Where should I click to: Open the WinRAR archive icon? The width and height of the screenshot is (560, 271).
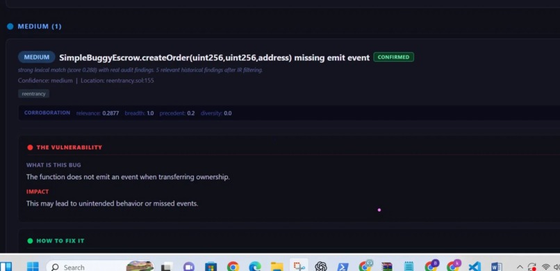coord(387,267)
